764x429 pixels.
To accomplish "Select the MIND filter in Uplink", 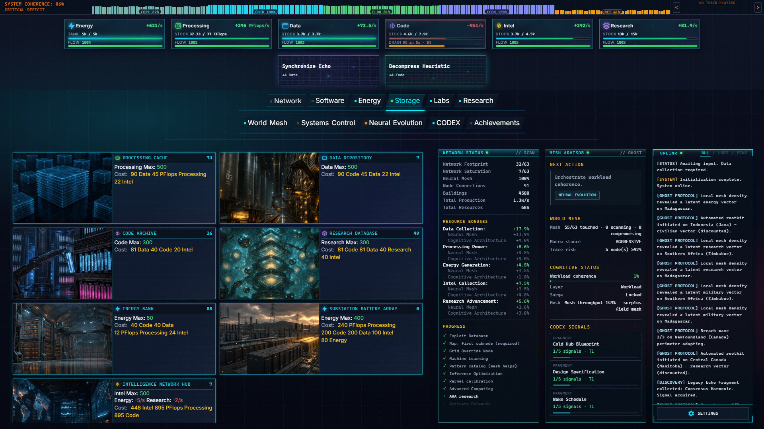I will [742, 153].
